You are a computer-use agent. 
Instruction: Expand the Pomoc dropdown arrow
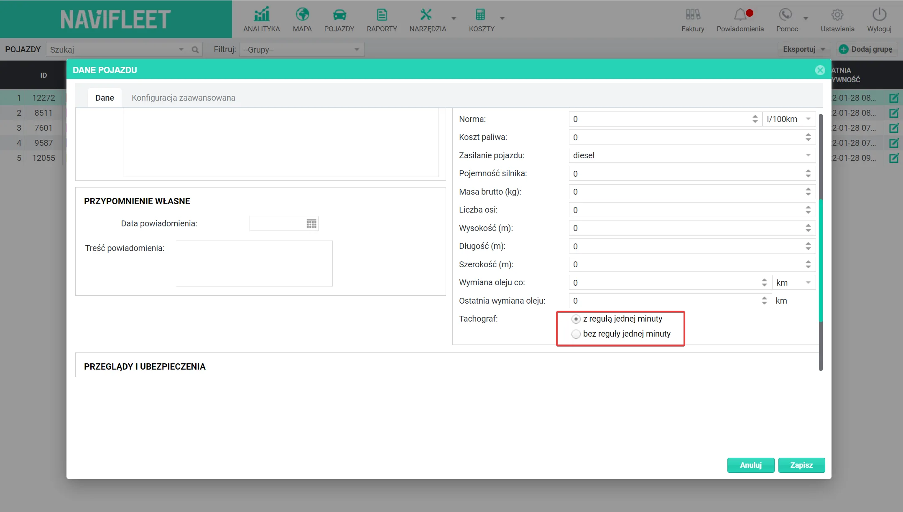click(806, 18)
